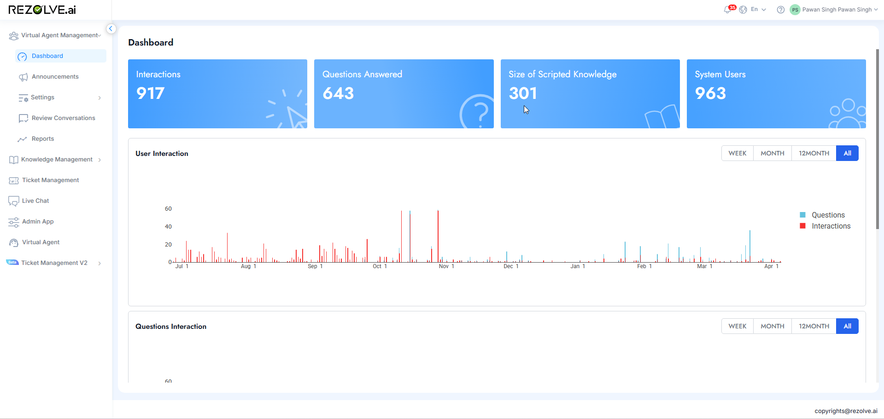Viewport: 884px width, 419px height.
Task: Open Admin App
Action: 38,222
